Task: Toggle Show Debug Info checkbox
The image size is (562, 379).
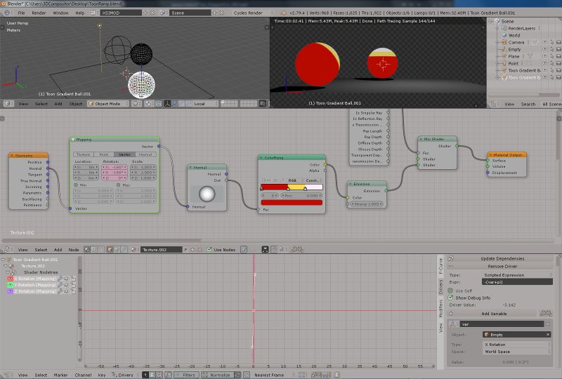Action: pyautogui.click(x=450, y=298)
